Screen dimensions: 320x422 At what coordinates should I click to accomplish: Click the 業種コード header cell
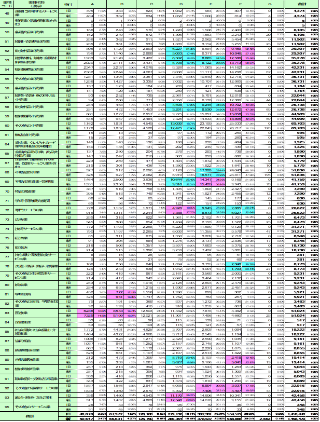7,4
